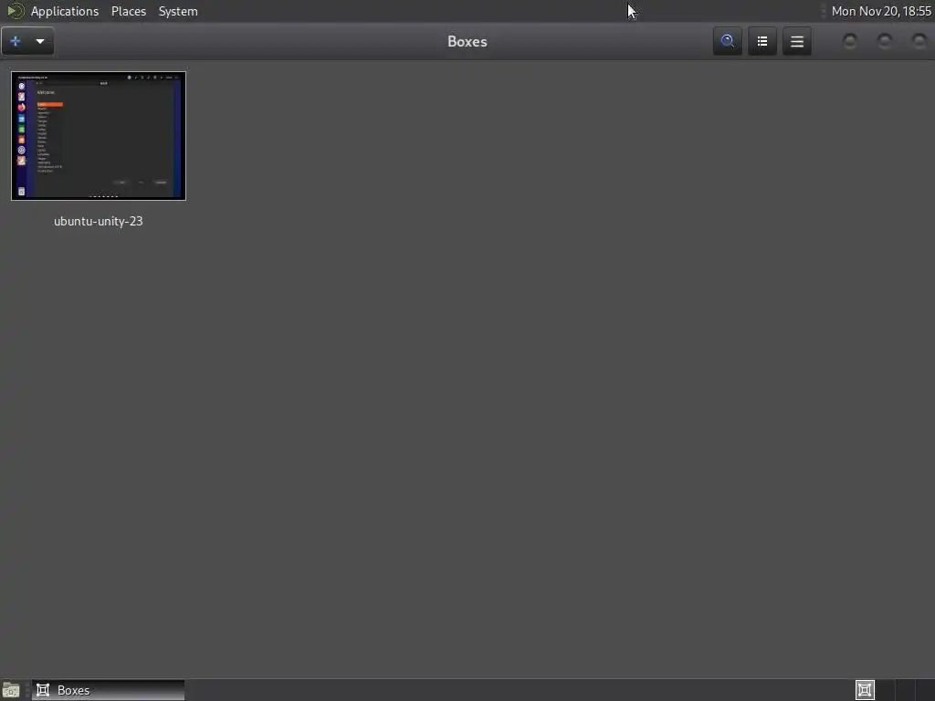Expand the dropdown arrow next to the plus button
935x701 pixels.
40,41
